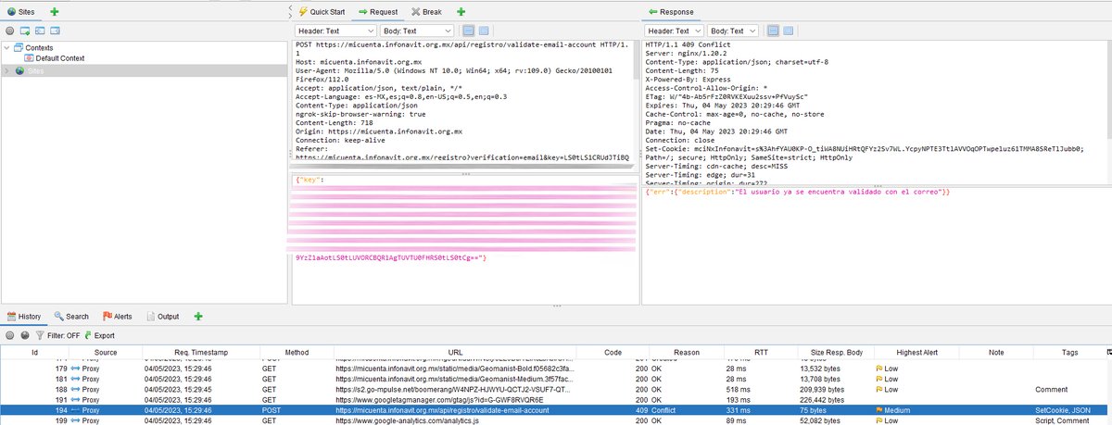Add a new tab beside Sites
1112x425 pixels.
(54, 11)
